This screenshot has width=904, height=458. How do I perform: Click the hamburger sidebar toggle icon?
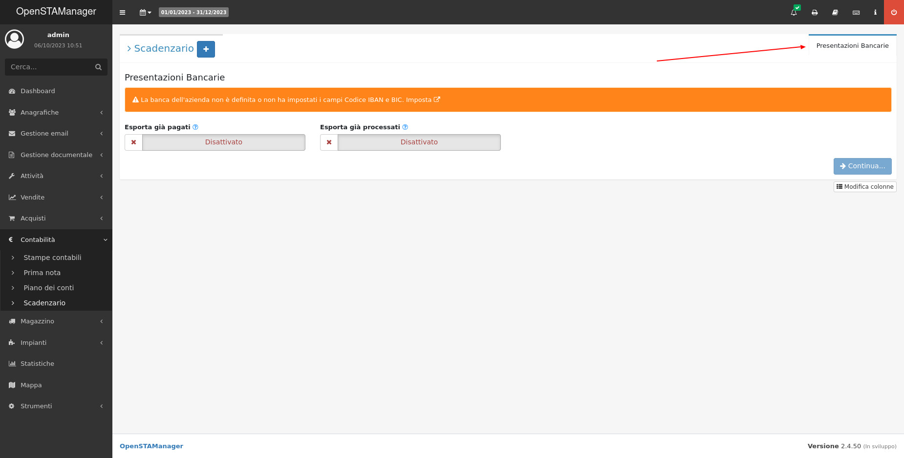[x=122, y=12]
